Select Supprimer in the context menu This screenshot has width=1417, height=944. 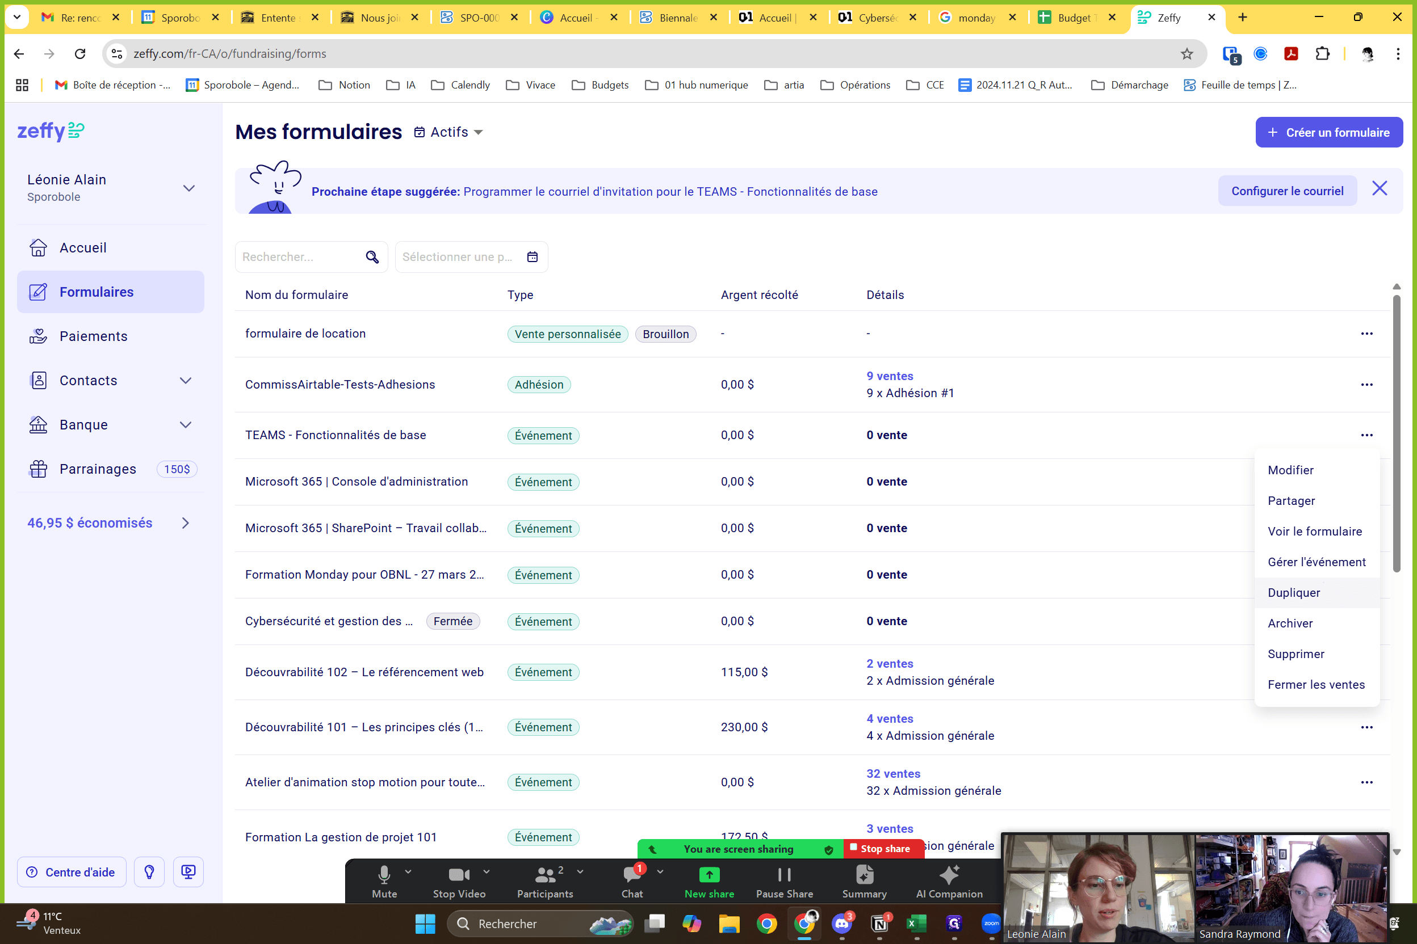(x=1317, y=655)
